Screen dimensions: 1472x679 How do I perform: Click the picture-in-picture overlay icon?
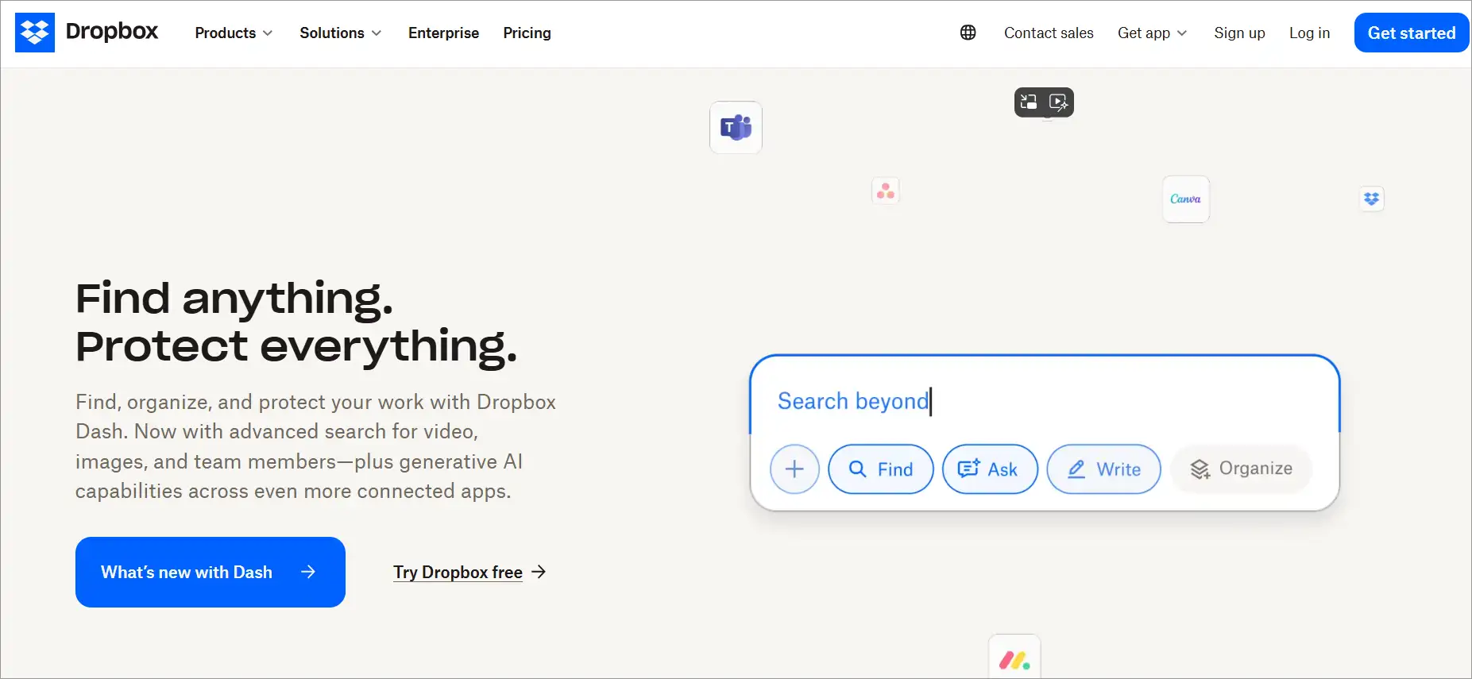click(x=1029, y=102)
